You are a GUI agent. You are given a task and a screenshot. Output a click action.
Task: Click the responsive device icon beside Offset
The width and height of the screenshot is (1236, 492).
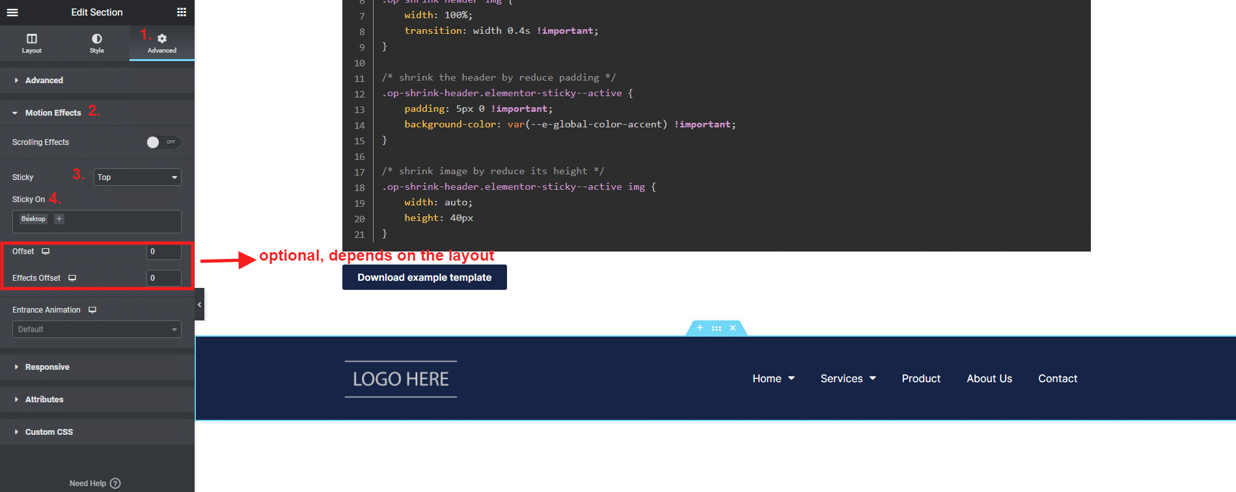pos(46,252)
